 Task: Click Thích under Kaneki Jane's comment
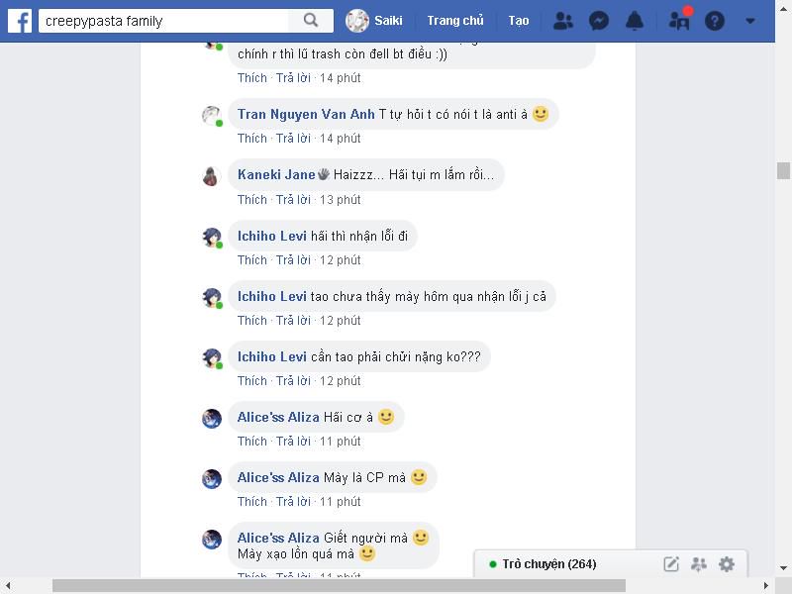[x=252, y=200]
